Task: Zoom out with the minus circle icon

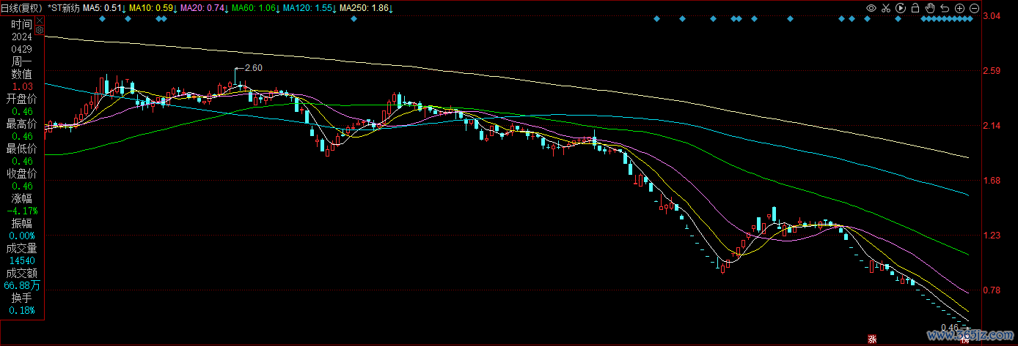Action: click(x=974, y=8)
